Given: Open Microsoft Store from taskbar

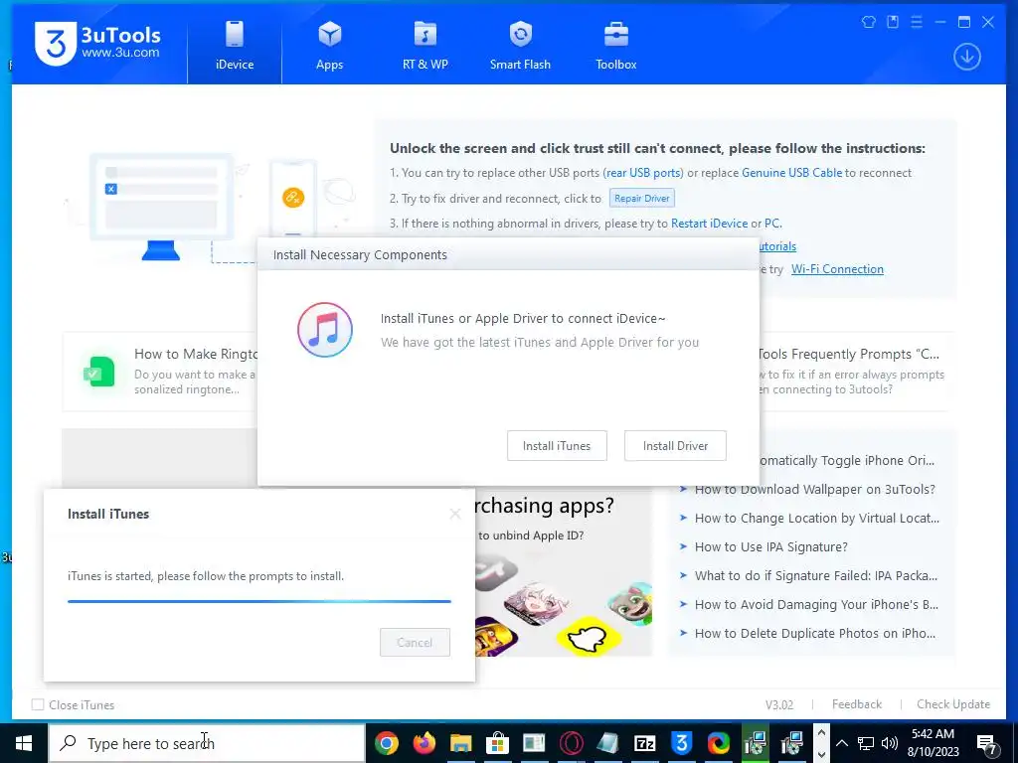Looking at the screenshot, I should [x=497, y=743].
